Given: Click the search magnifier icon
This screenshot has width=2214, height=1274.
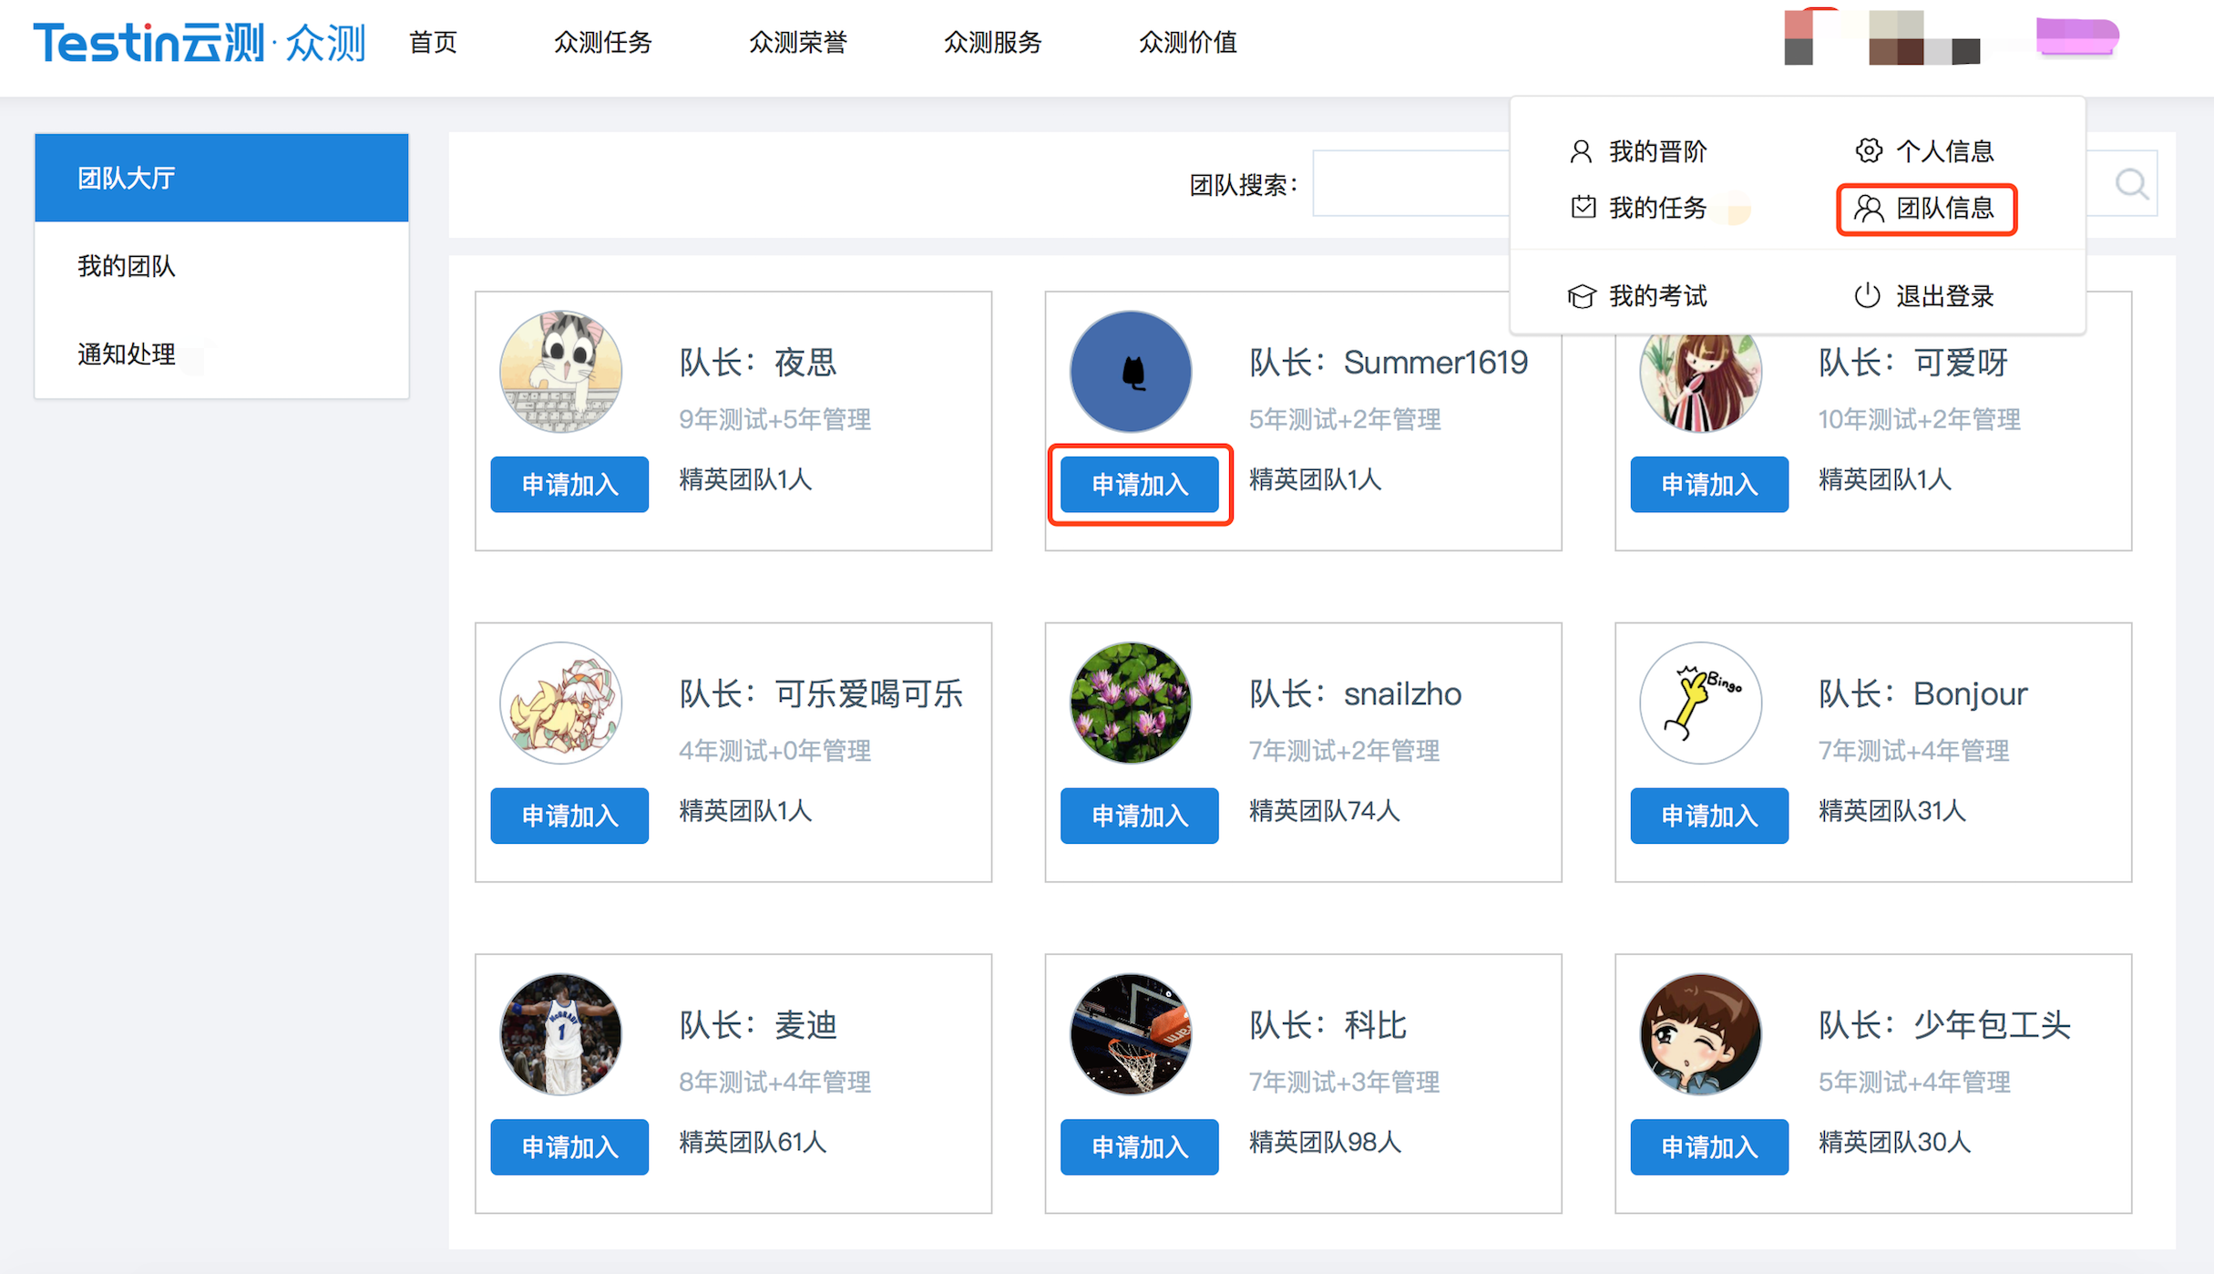Looking at the screenshot, I should [2131, 184].
